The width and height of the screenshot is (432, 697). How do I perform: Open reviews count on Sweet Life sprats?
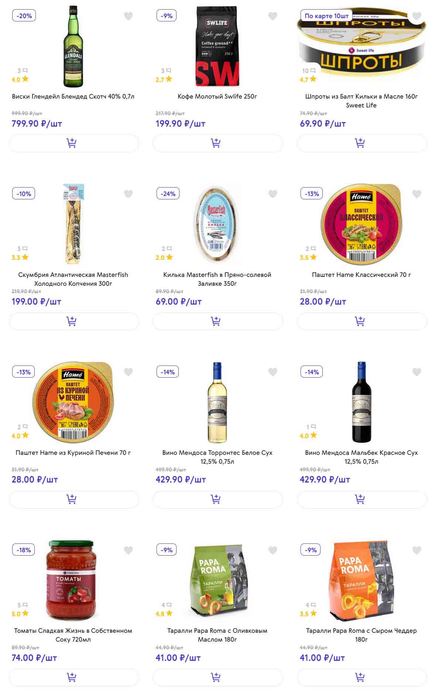pos(309,71)
